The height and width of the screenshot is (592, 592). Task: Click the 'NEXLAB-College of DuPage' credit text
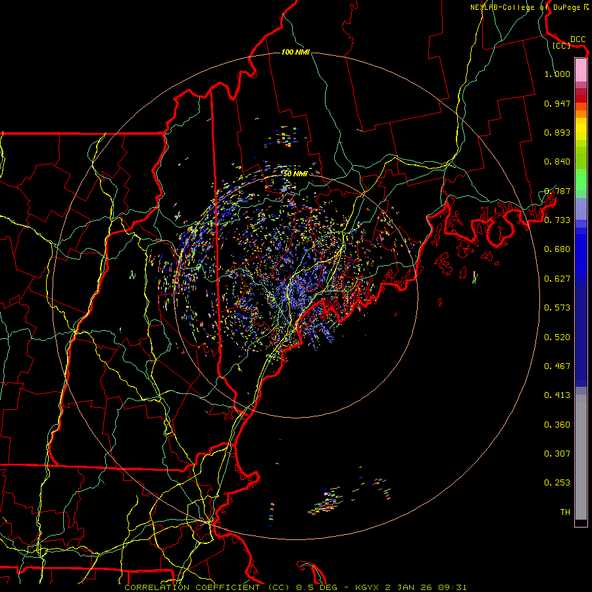coord(526,7)
